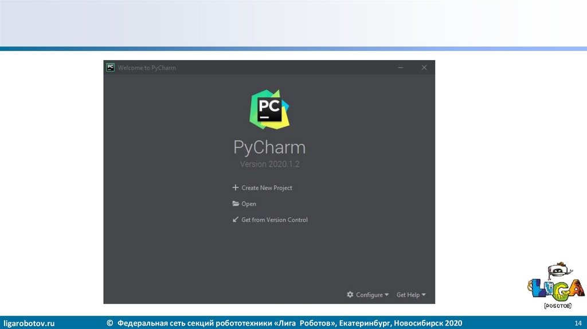This screenshot has width=587, height=329.
Task: Select Get from Version Control
Action: [275, 220]
